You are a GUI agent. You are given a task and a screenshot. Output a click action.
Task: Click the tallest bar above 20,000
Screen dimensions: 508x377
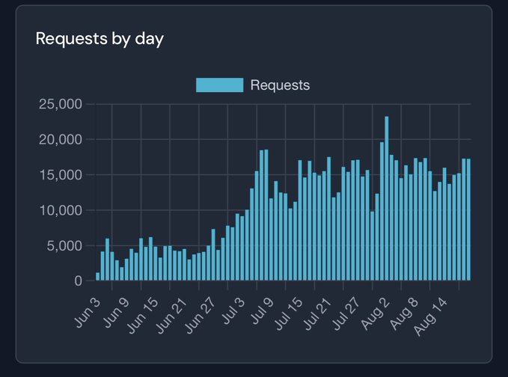click(x=387, y=198)
